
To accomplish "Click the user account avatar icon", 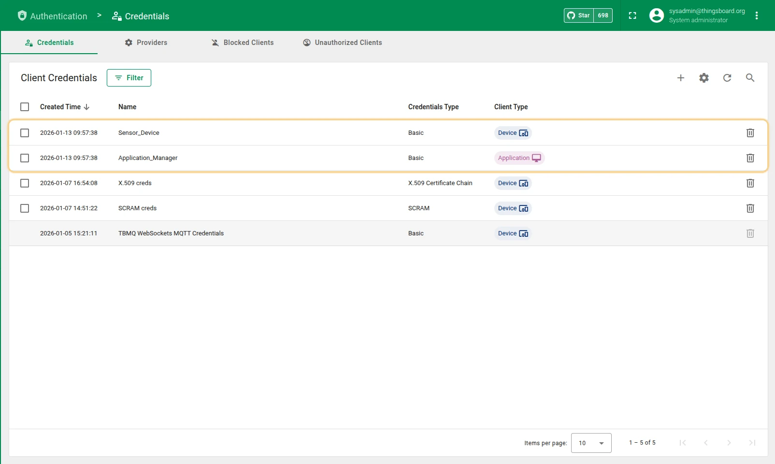I will pyautogui.click(x=657, y=15).
